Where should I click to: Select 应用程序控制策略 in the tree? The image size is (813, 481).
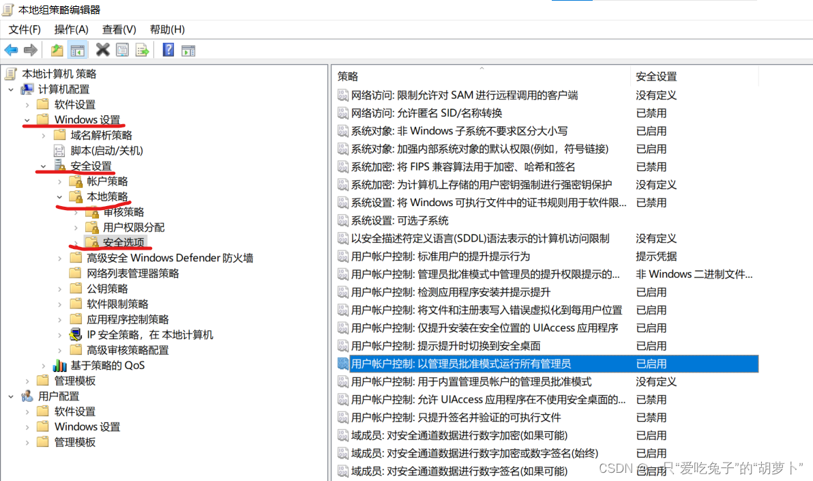pyautogui.click(x=128, y=319)
